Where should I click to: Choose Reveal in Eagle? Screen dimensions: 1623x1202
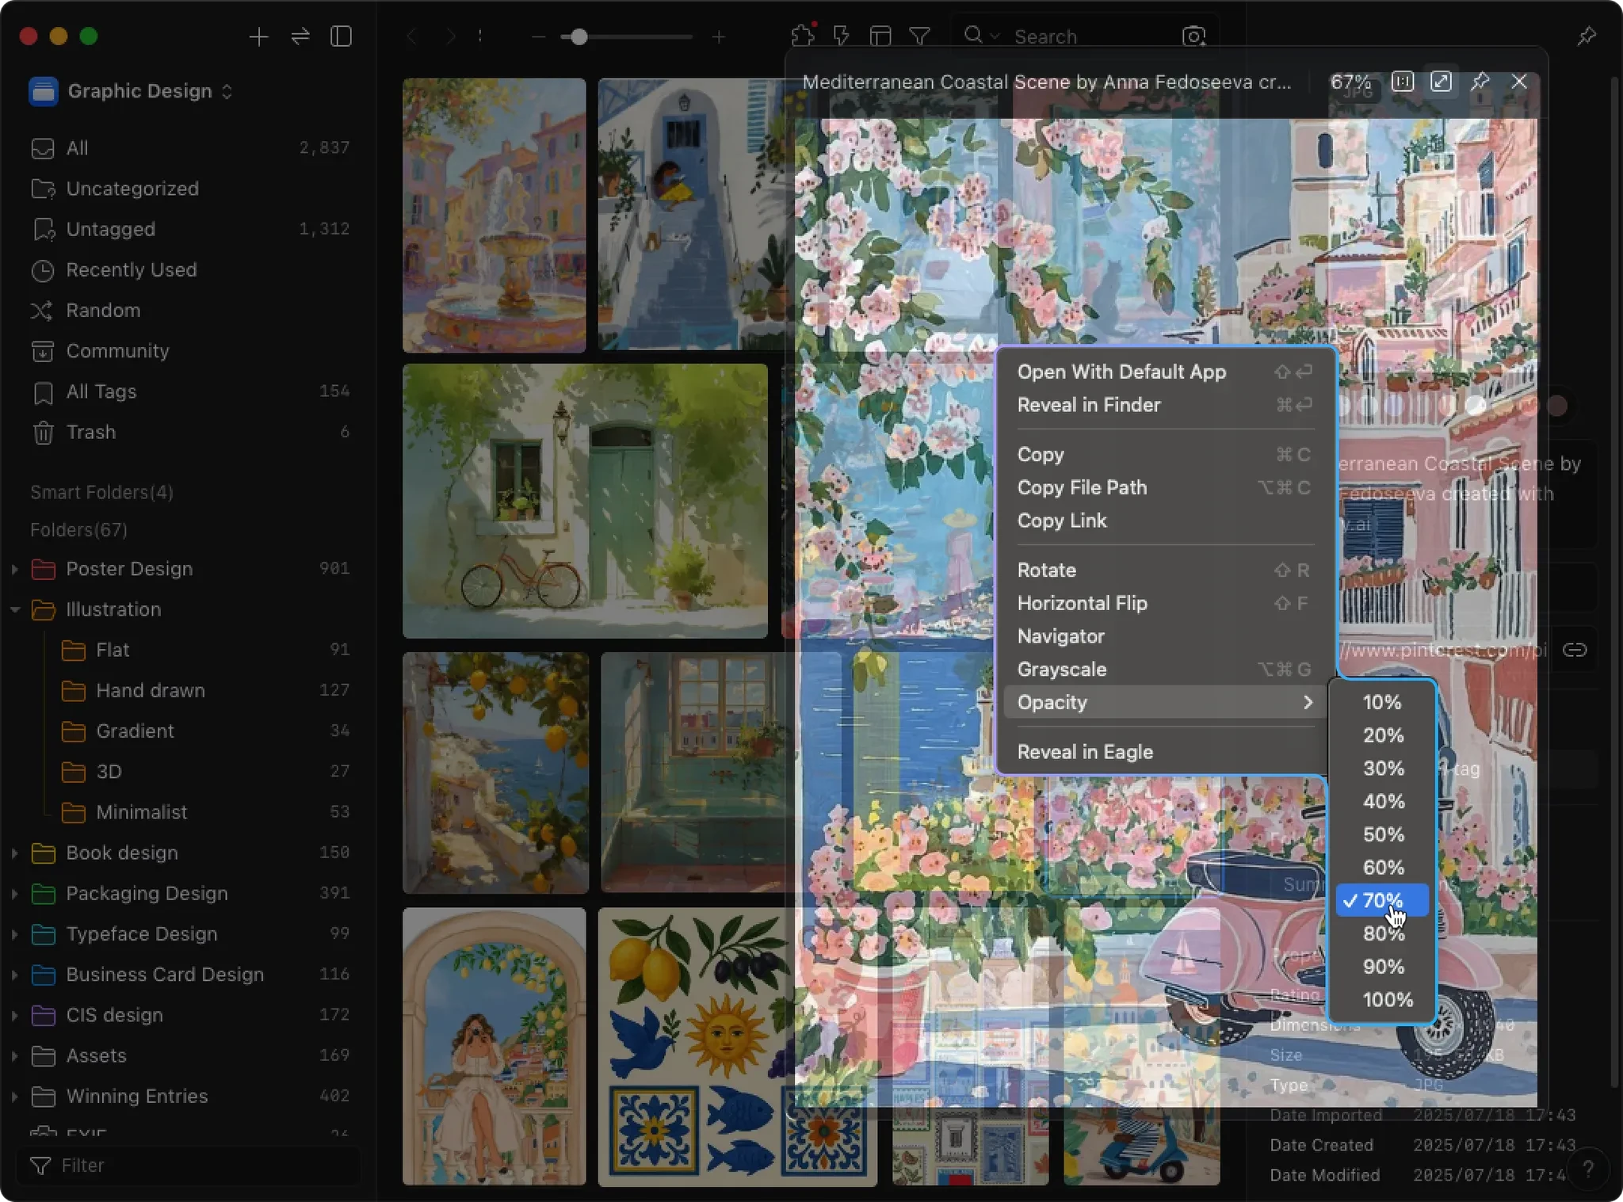(x=1165, y=752)
